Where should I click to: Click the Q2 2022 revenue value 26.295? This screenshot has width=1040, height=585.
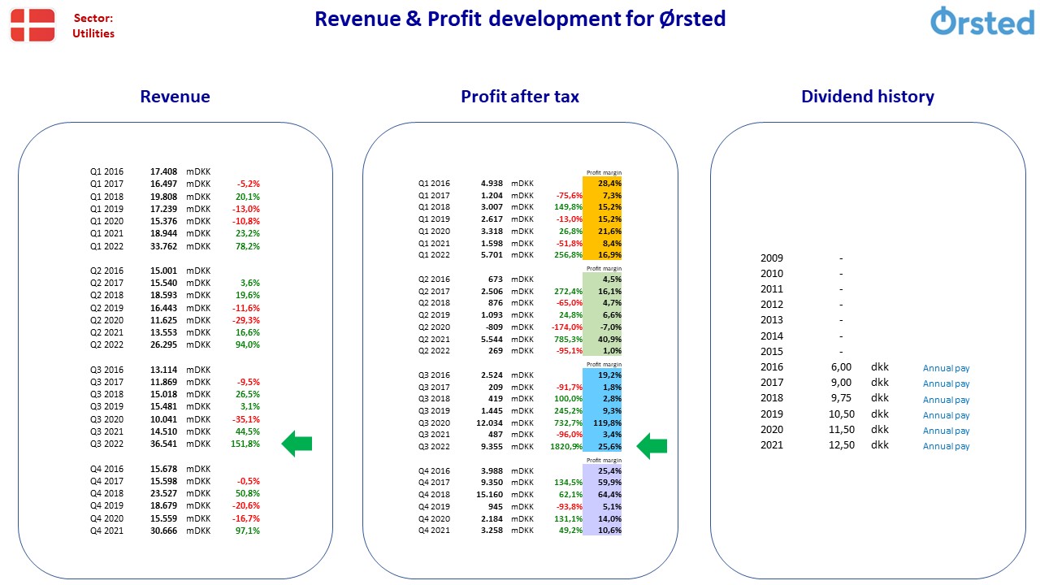coord(163,344)
